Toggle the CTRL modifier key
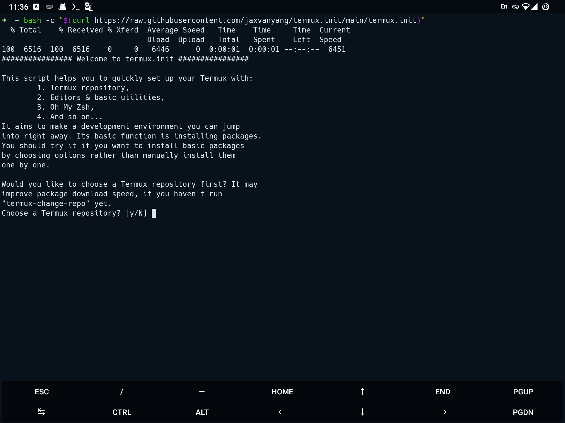Image resolution: width=565 pixels, height=423 pixels. [x=122, y=412]
